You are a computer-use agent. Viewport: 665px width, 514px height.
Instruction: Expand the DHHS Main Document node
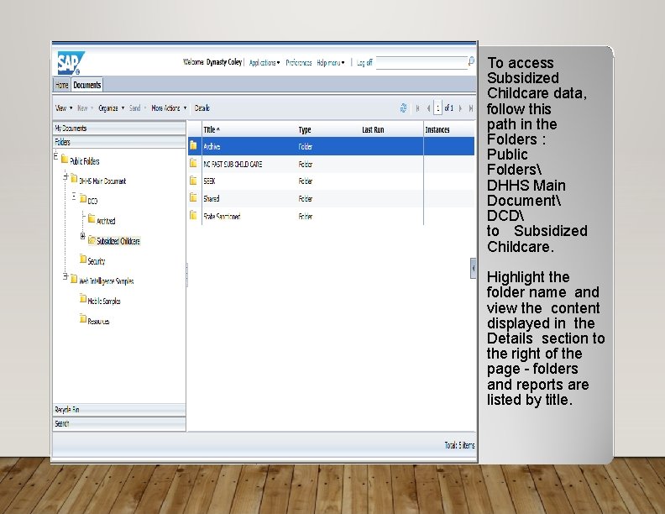click(65, 176)
